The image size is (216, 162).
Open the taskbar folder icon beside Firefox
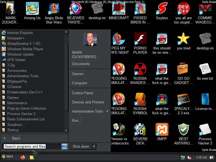click(32, 157)
